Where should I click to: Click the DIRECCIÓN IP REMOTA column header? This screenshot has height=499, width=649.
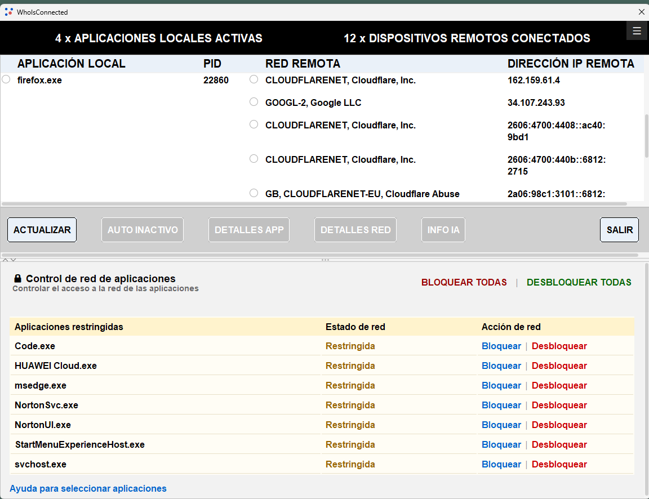(x=571, y=64)
